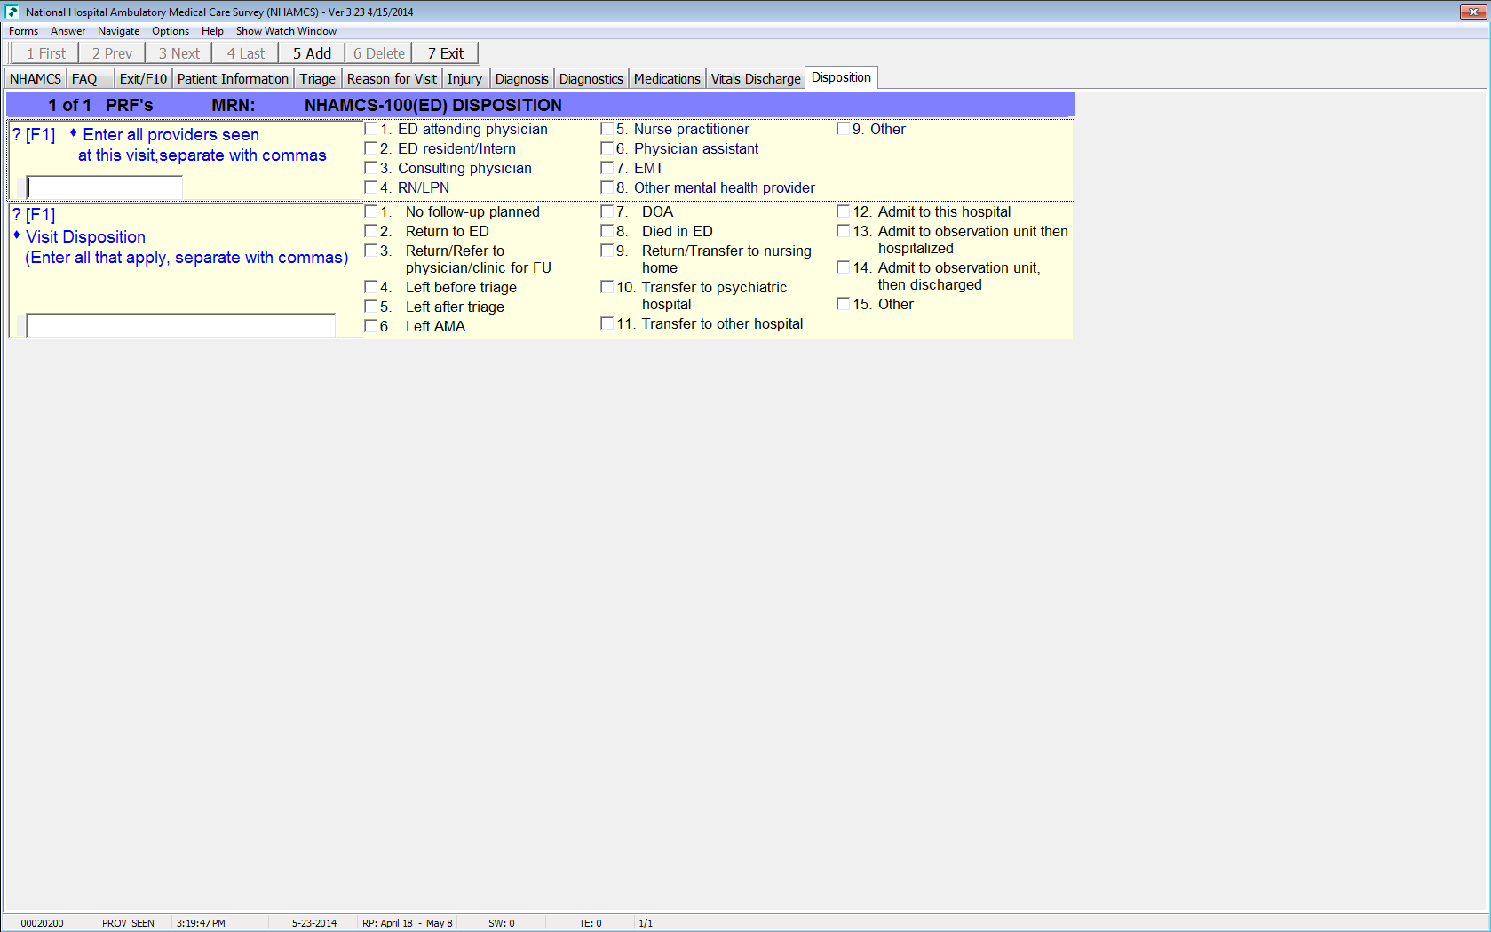Click the reference period RP: April 18 - May 8

click(408, 923)
